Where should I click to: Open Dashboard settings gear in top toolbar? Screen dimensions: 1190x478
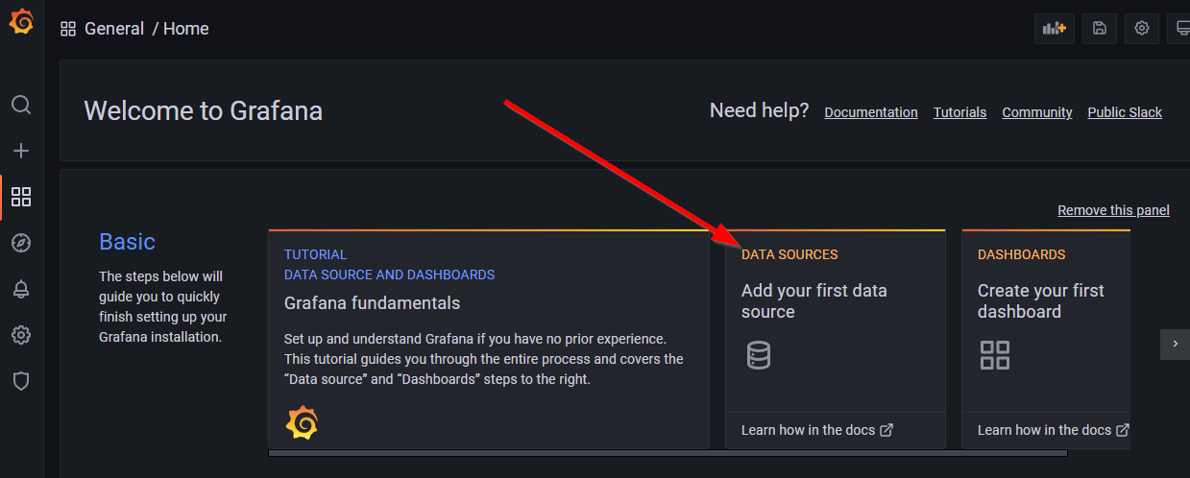pos(1142,29)
